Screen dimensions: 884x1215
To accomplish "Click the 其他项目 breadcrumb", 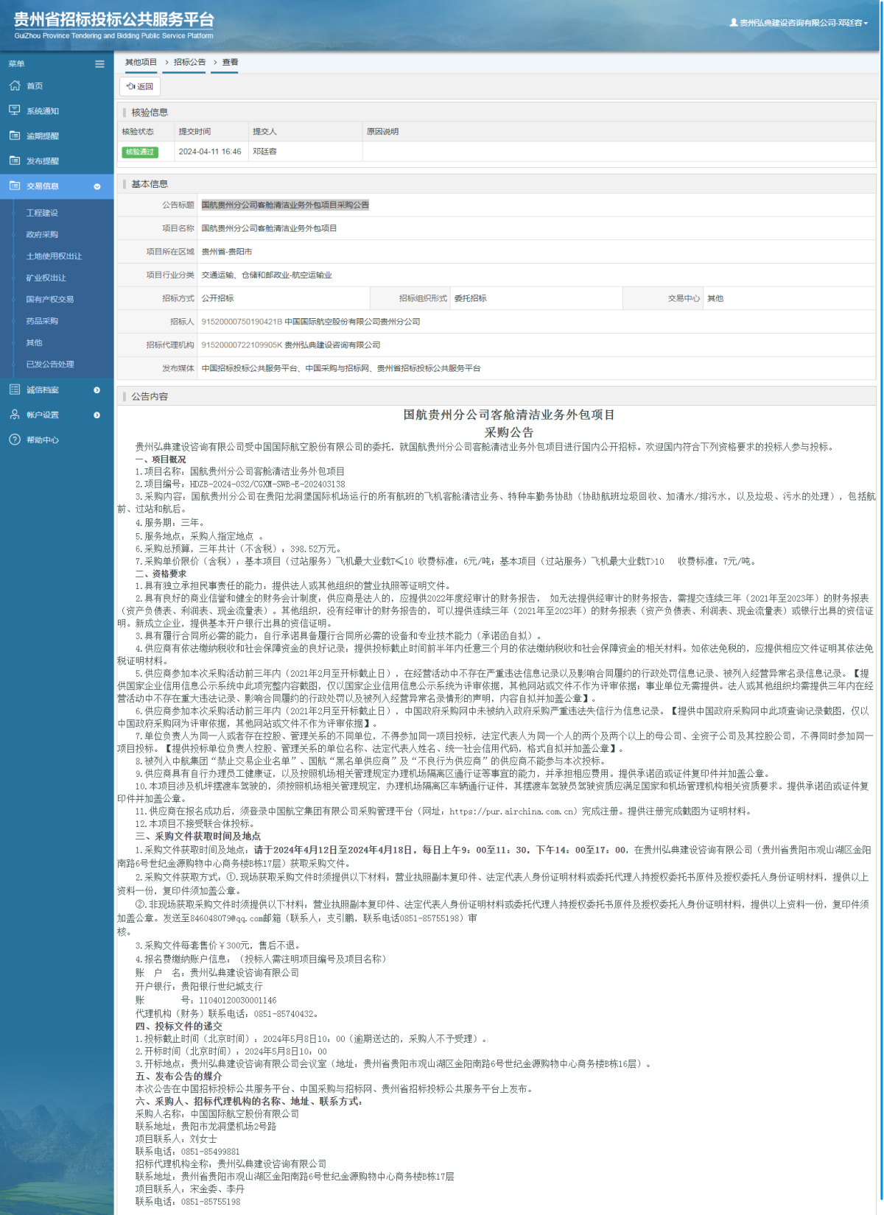I will [141, 63].
